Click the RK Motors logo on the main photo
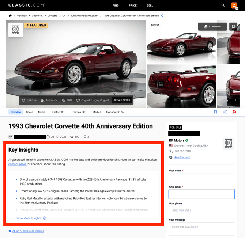 click(16, 30)
